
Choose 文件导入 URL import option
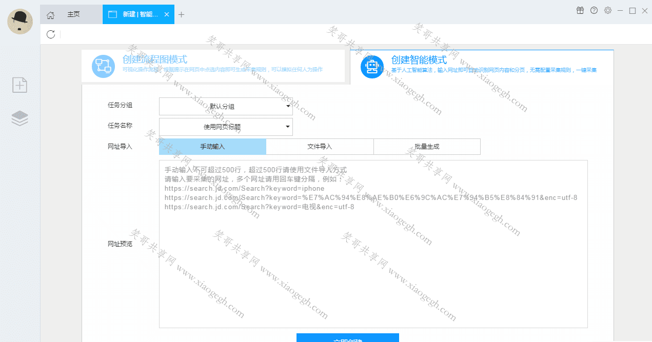pyautogui.click(x=320, y=147)
